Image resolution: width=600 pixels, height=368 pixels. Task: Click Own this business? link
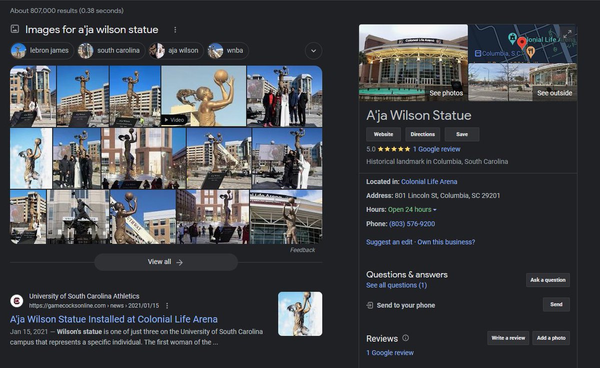pyautogui.click(x=446, y=242)
